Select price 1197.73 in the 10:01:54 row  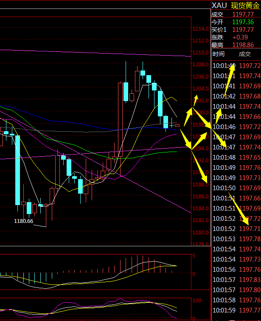250,259
